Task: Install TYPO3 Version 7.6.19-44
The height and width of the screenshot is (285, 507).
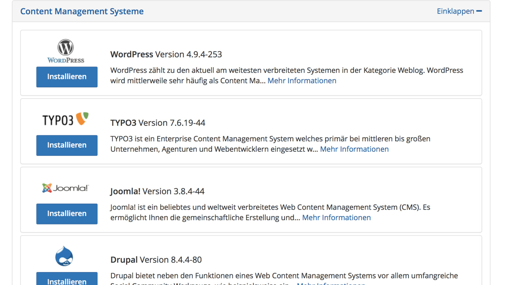Action: (x=67, y=145)
